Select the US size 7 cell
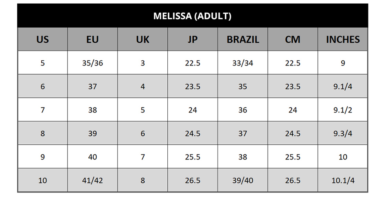 point(42,110)
